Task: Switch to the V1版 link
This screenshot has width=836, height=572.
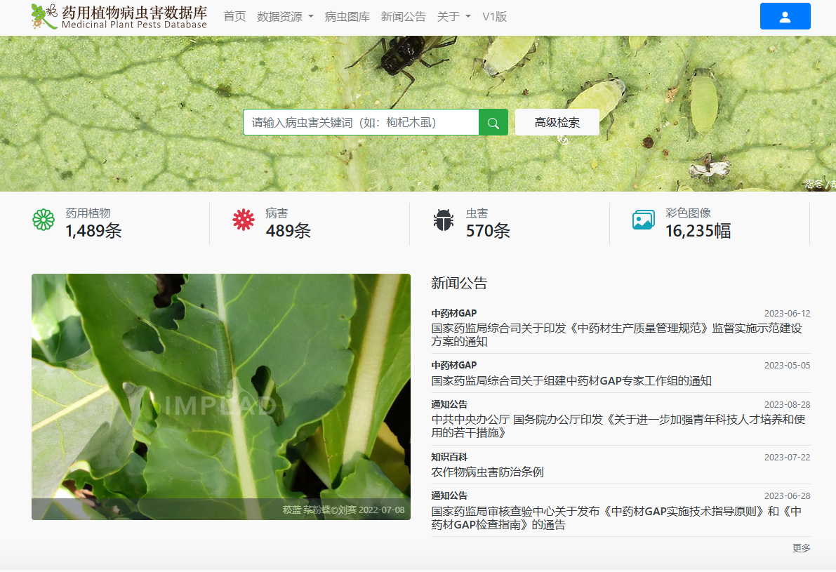Action: tap(494, 17)
